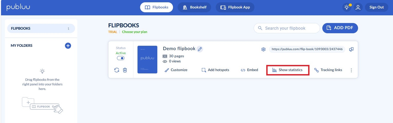Switch to the Bookshelf tab

(194, 7)
